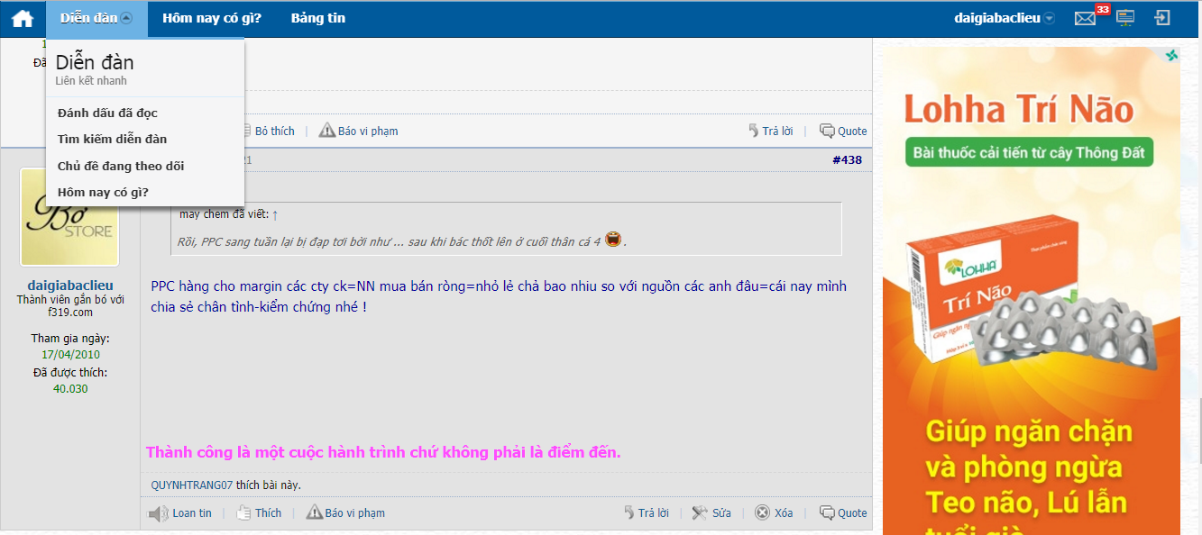Click Báo vi phạm next to Bỏ thích

tap(358, 131)
